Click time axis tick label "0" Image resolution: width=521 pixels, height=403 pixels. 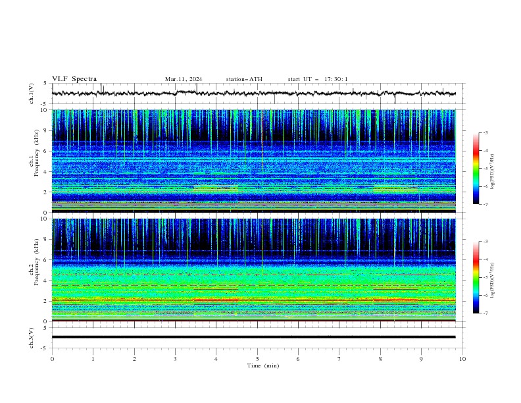tap(52, 359)
